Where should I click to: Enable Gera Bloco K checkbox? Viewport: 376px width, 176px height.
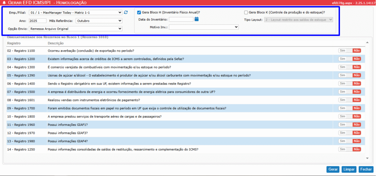tap(246, 12)
